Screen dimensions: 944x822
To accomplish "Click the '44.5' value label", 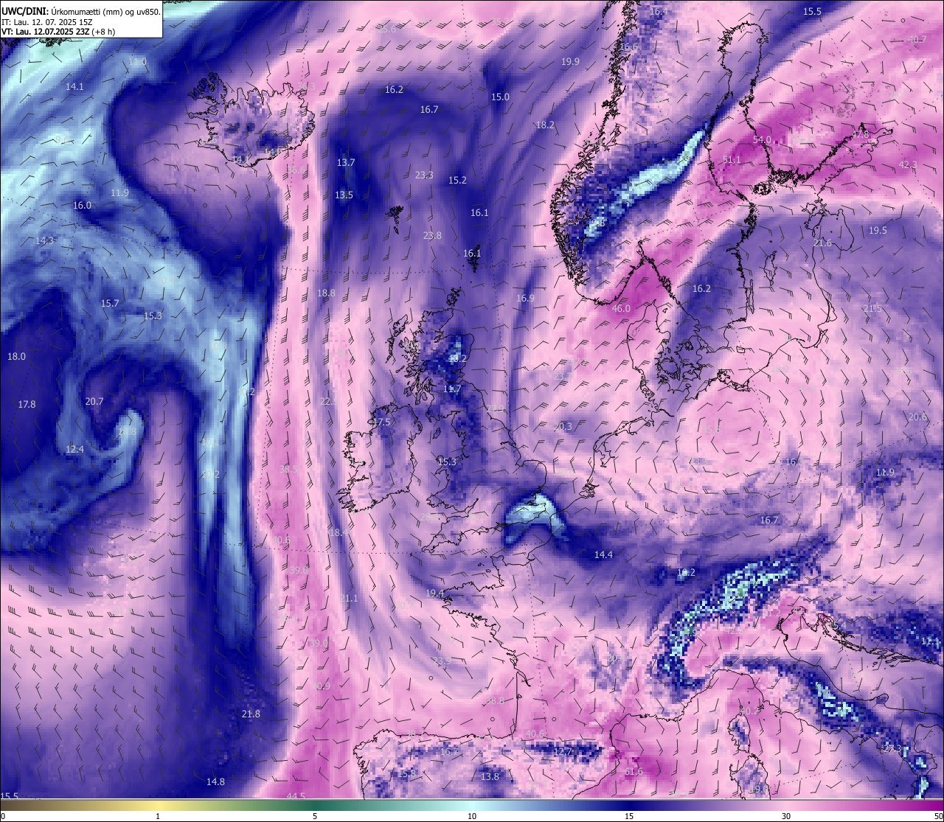I will click(296, 797).
